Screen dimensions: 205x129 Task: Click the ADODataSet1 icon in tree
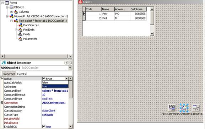16,21
